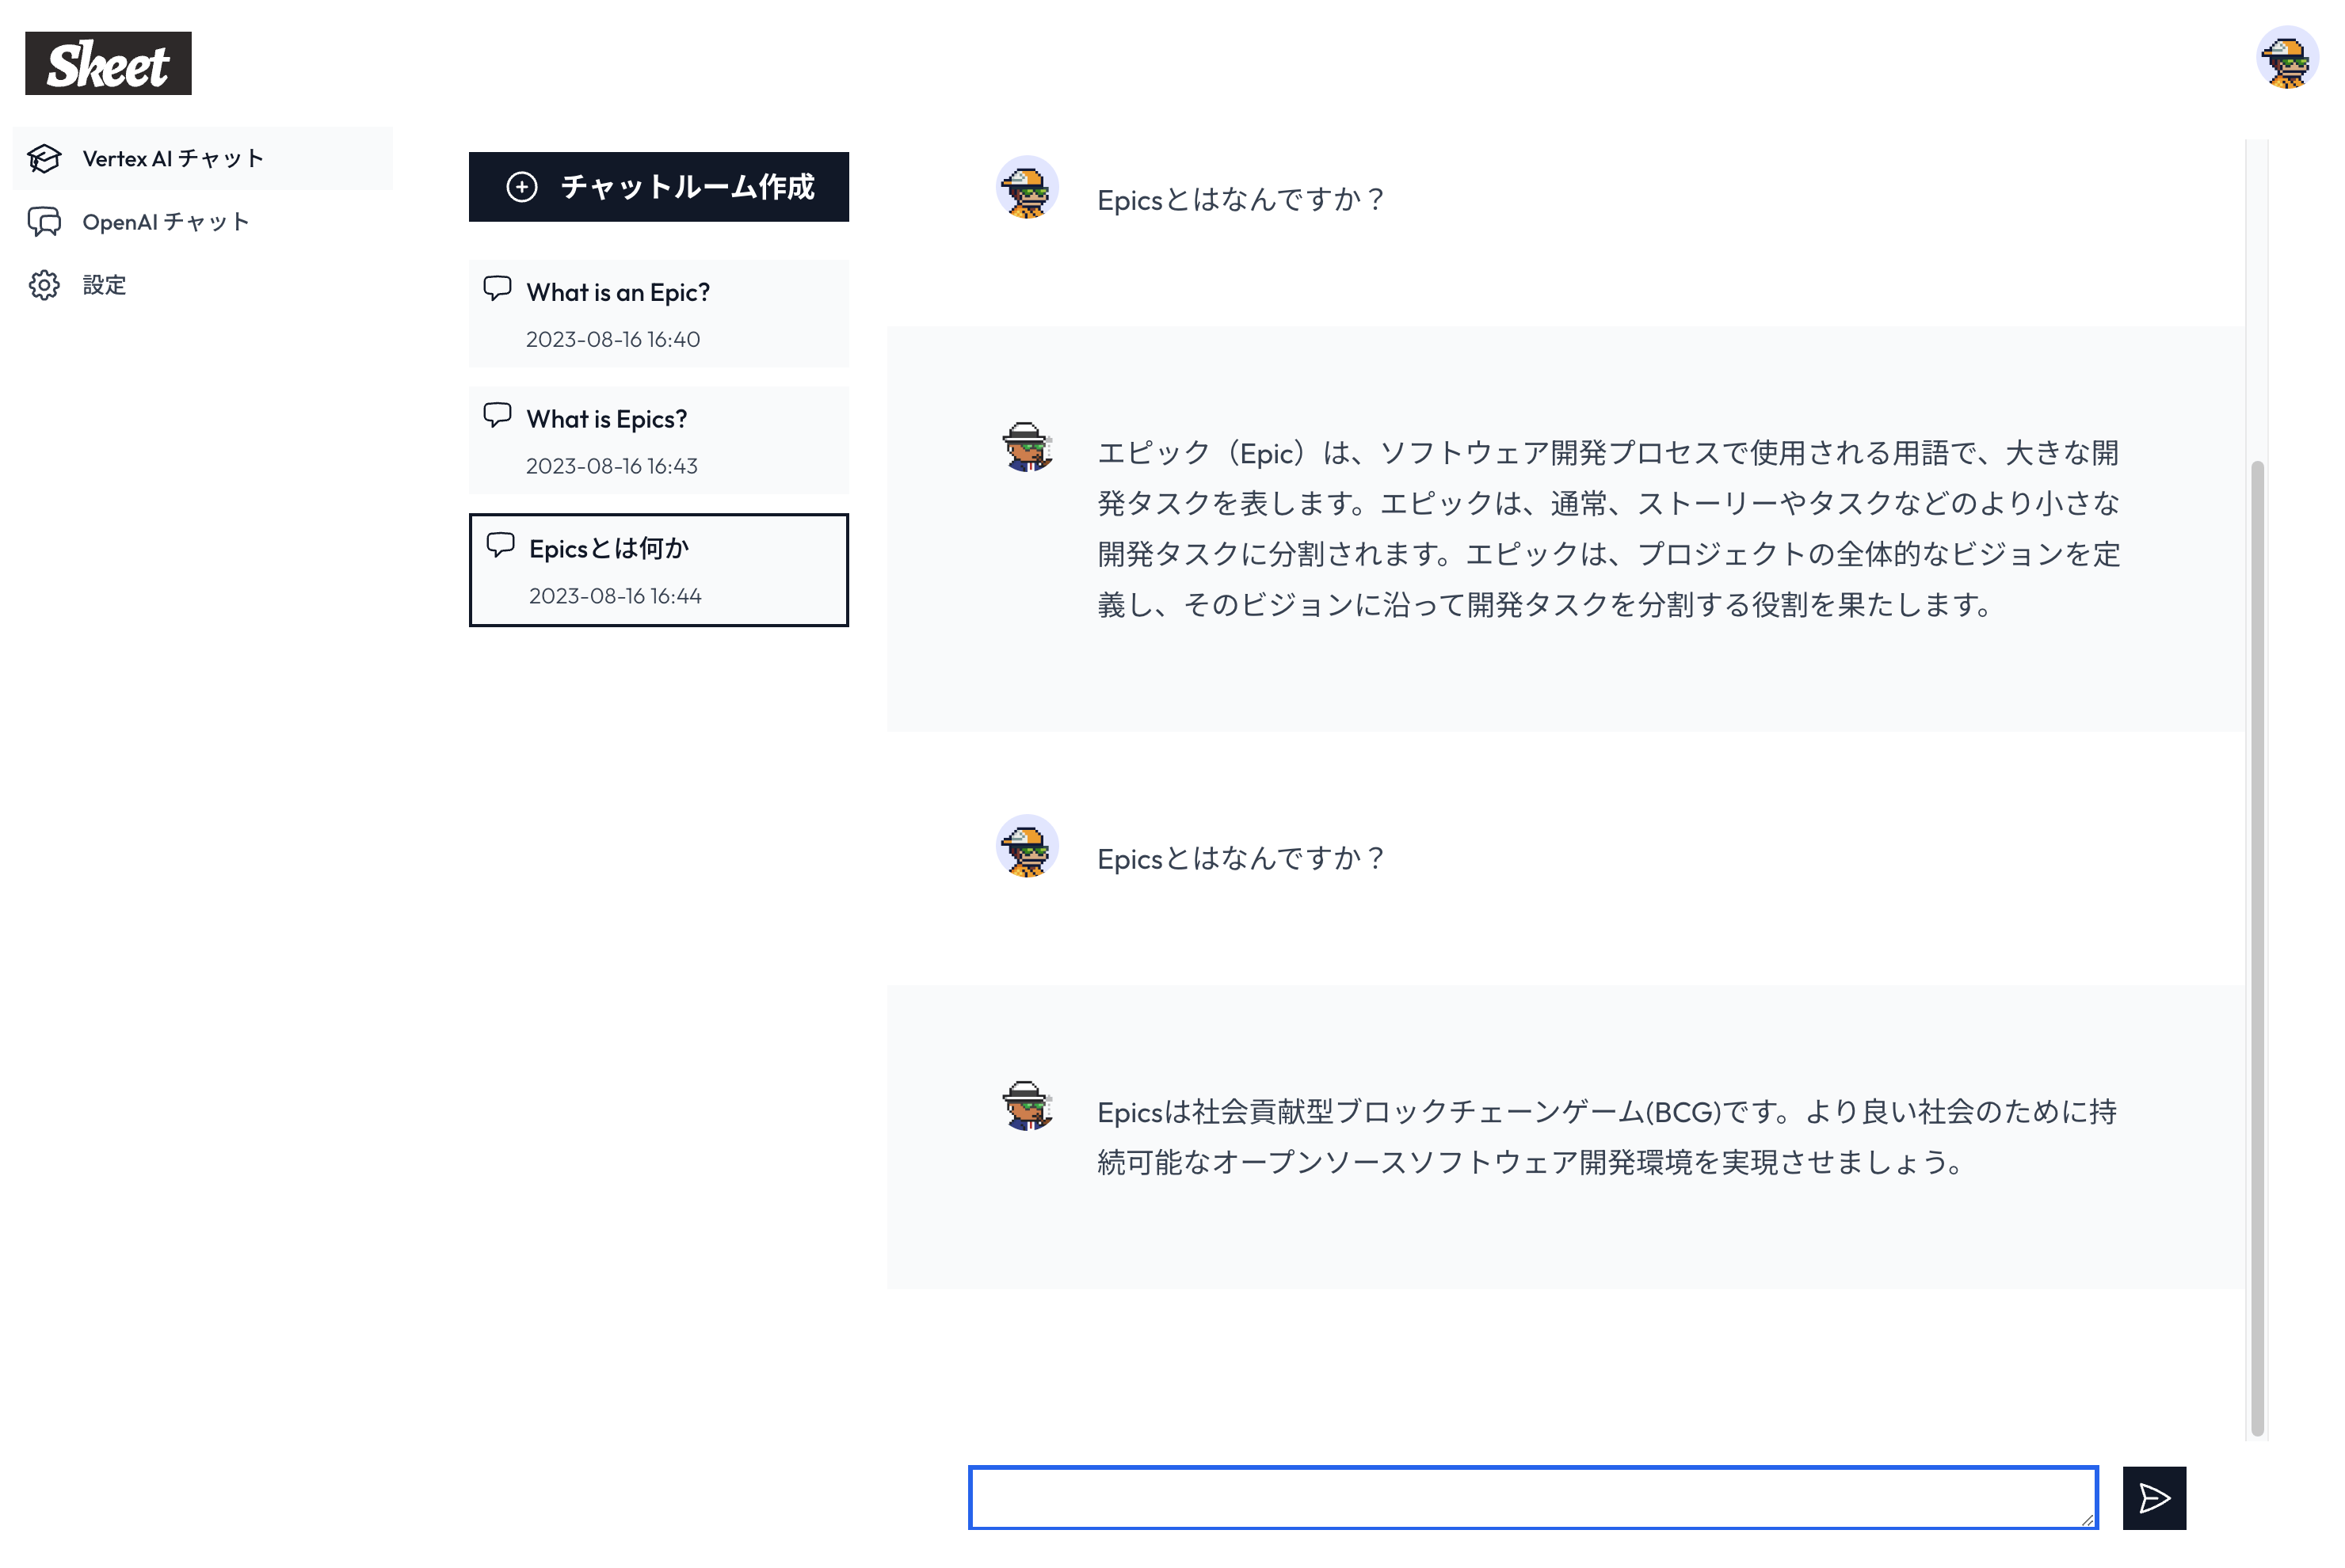The height and width of the screenshot is (1568, 2345).
Task: Click the chat bubble icon beside 'What is Epics?'
Action: 498,416
